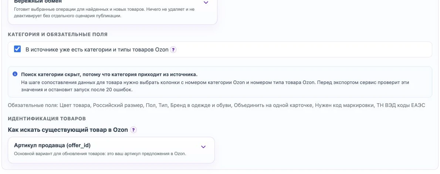Click the 'Основной вариант для обновления товаров' description

tap(100, 154)
